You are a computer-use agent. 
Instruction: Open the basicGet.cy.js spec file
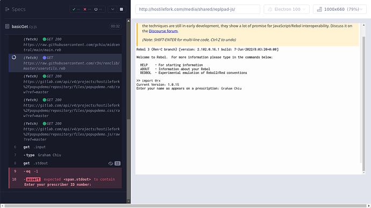24,26
